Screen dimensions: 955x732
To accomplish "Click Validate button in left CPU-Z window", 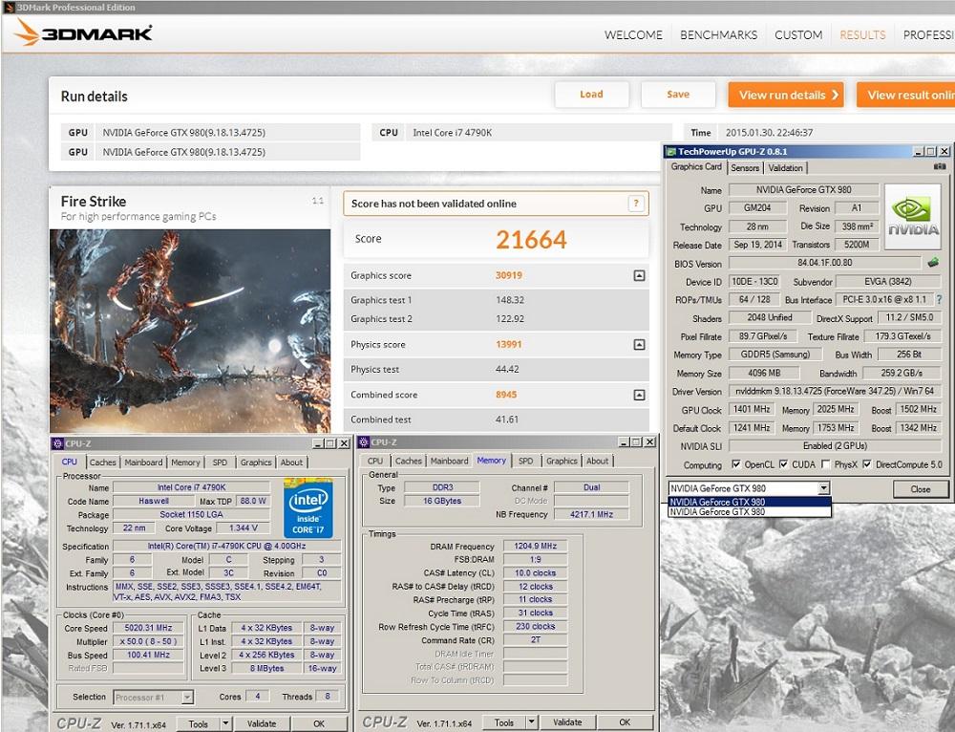I will tap(262, 724).
